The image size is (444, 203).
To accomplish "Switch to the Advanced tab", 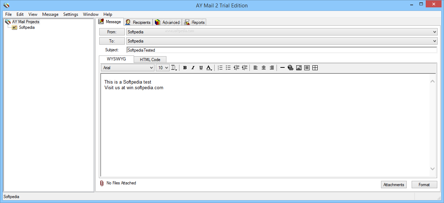I will point(167,22).
